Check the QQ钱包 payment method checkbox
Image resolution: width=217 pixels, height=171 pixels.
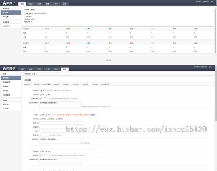click(x=48, y=119)
